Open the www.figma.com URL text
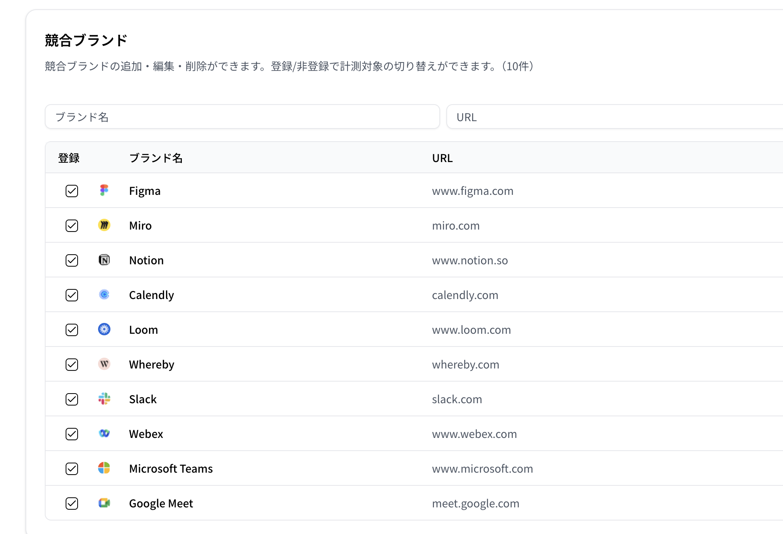The width and height of the screenshot is (783, 534). (x=473, y=191)
